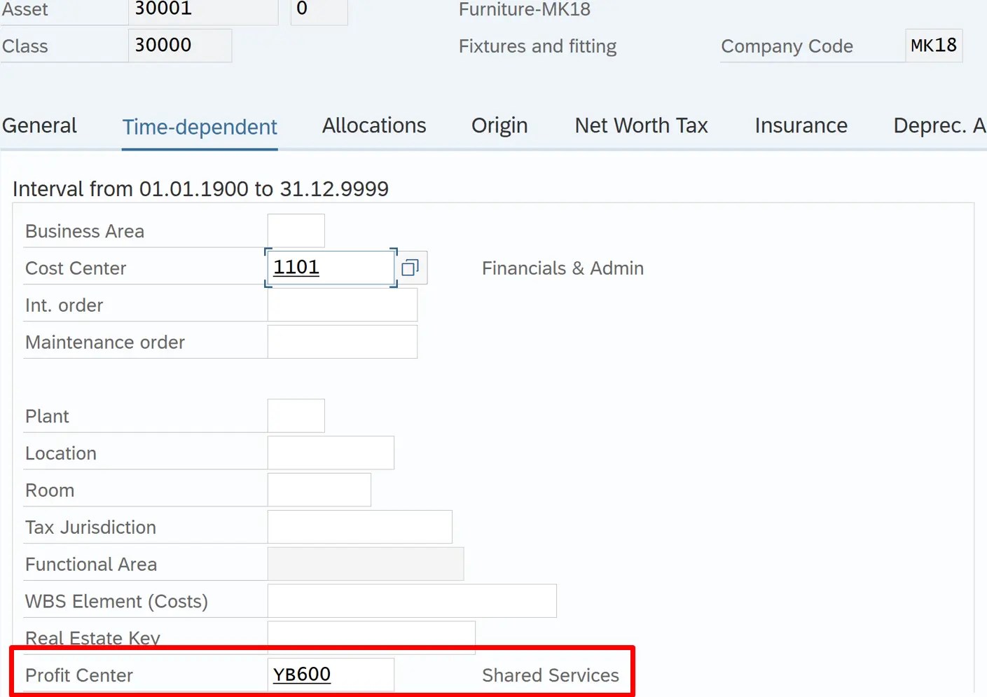987x697 pixels.
Task: Click the Company Code field showing MK18
Action: (933, 45)
